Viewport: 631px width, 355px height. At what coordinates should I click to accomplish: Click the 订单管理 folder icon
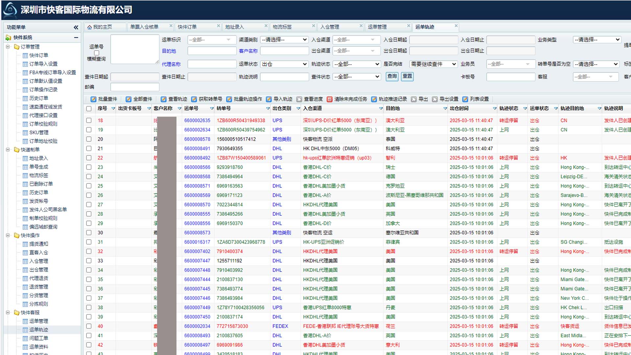click(x=17, y=47)
